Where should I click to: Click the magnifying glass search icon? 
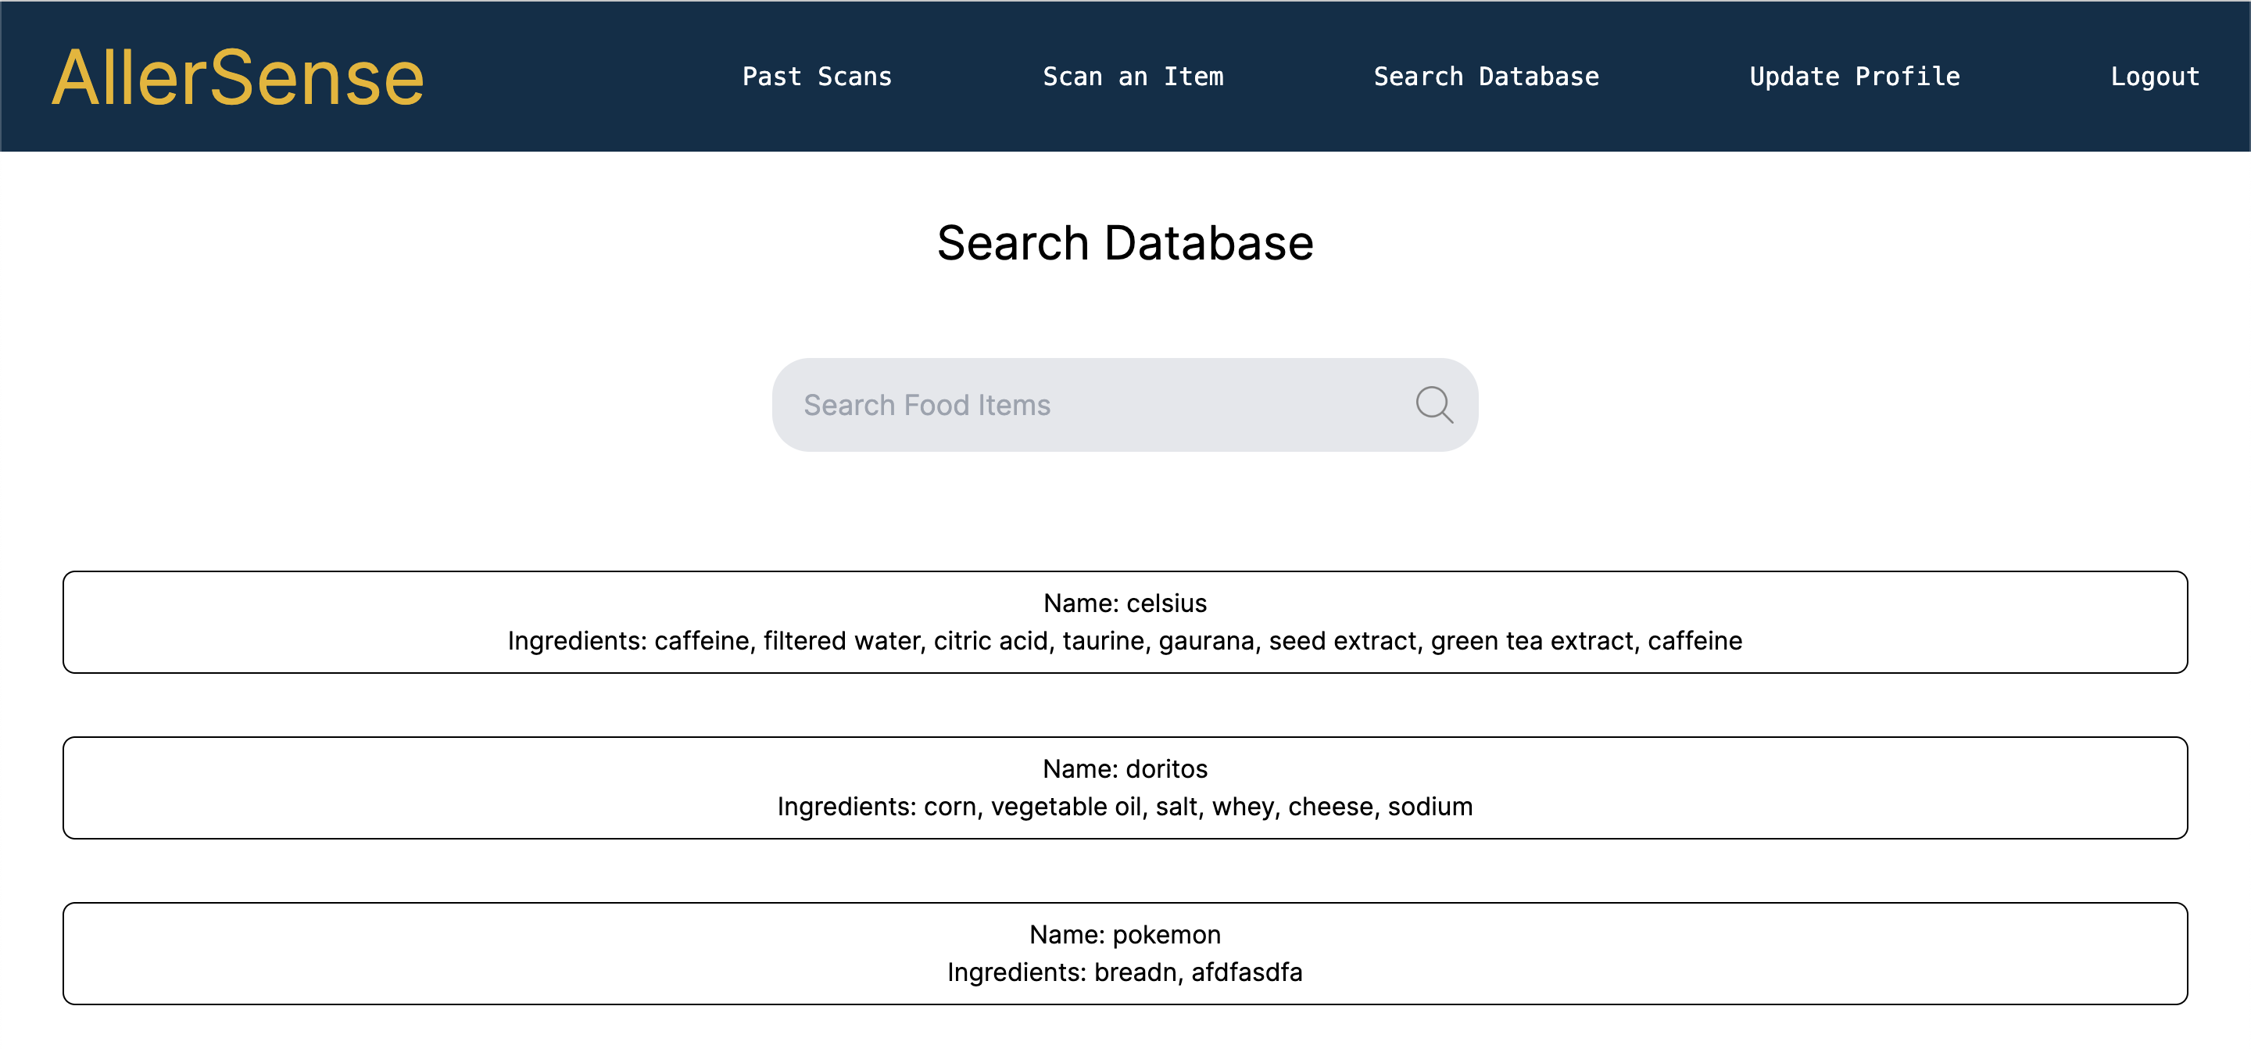(1434, 405)
